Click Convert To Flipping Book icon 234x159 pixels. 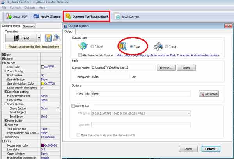click(x=68, y=17)
